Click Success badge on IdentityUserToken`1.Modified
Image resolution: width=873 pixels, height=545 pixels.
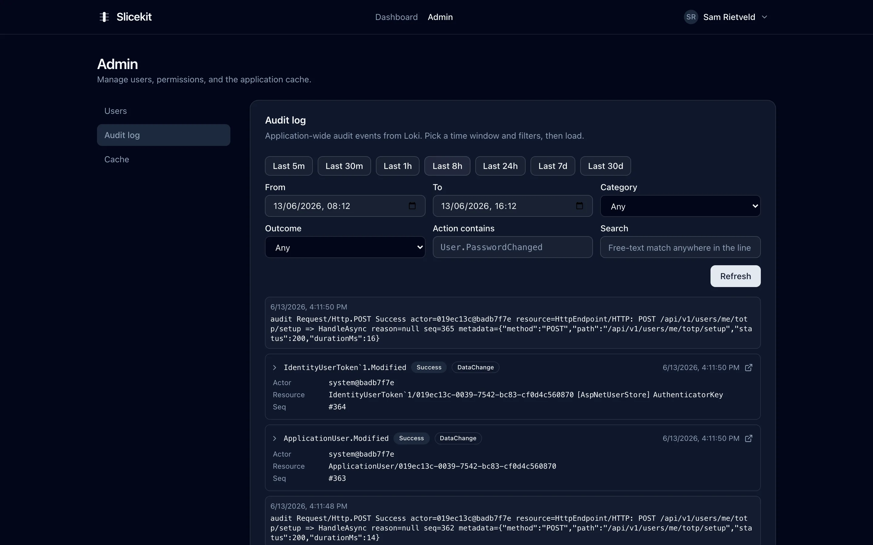(x=429, y=367)
